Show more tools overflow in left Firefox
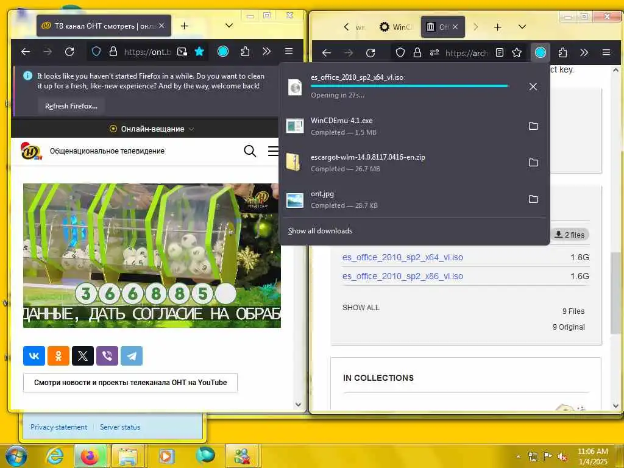This screenshot has width=624, height=468. (267, 51)
